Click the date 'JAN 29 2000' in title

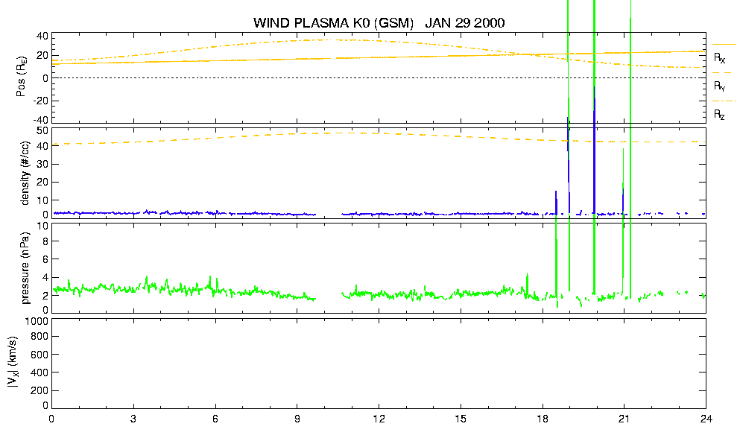click(465, 22)
